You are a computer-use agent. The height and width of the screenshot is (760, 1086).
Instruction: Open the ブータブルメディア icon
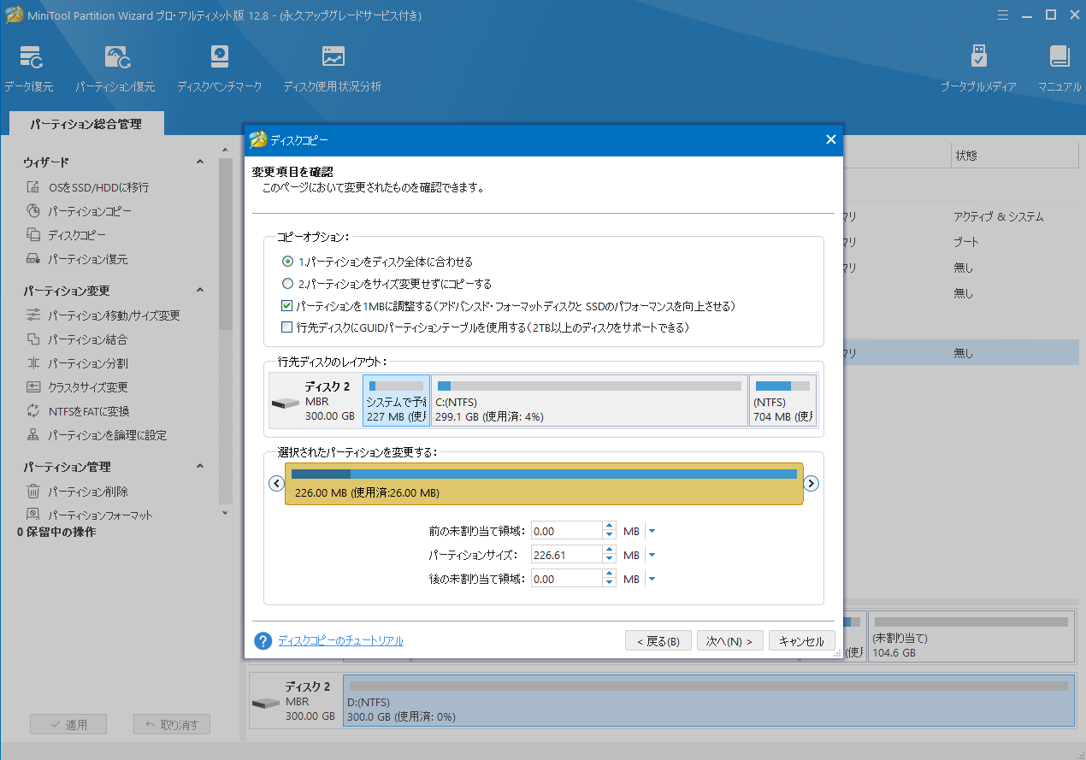tap(979, 57)
